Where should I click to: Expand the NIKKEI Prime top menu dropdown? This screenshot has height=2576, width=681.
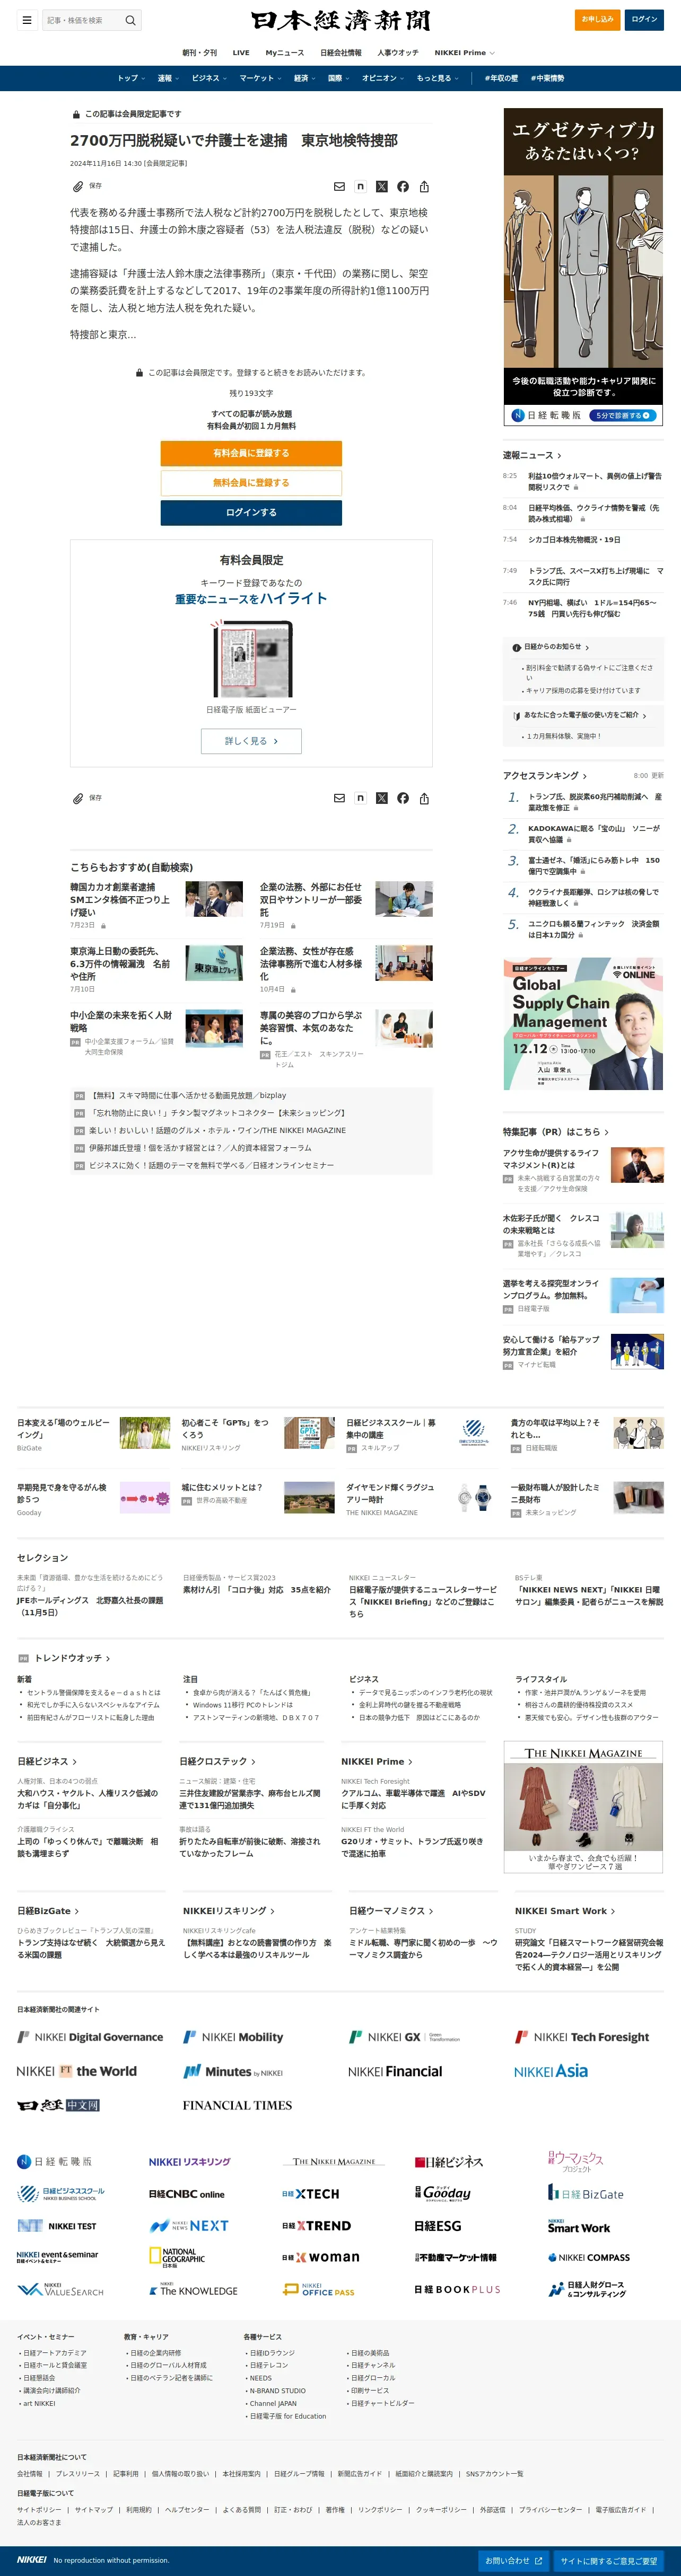(x=465, y=52)
